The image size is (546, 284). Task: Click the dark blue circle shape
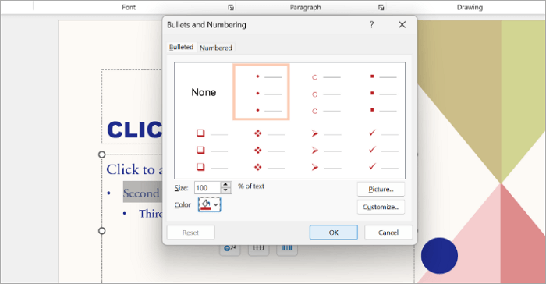[x=439, y=255]
